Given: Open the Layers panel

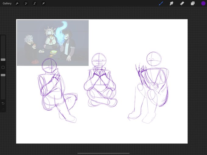Looking at the screenshot, I should 193,3.
